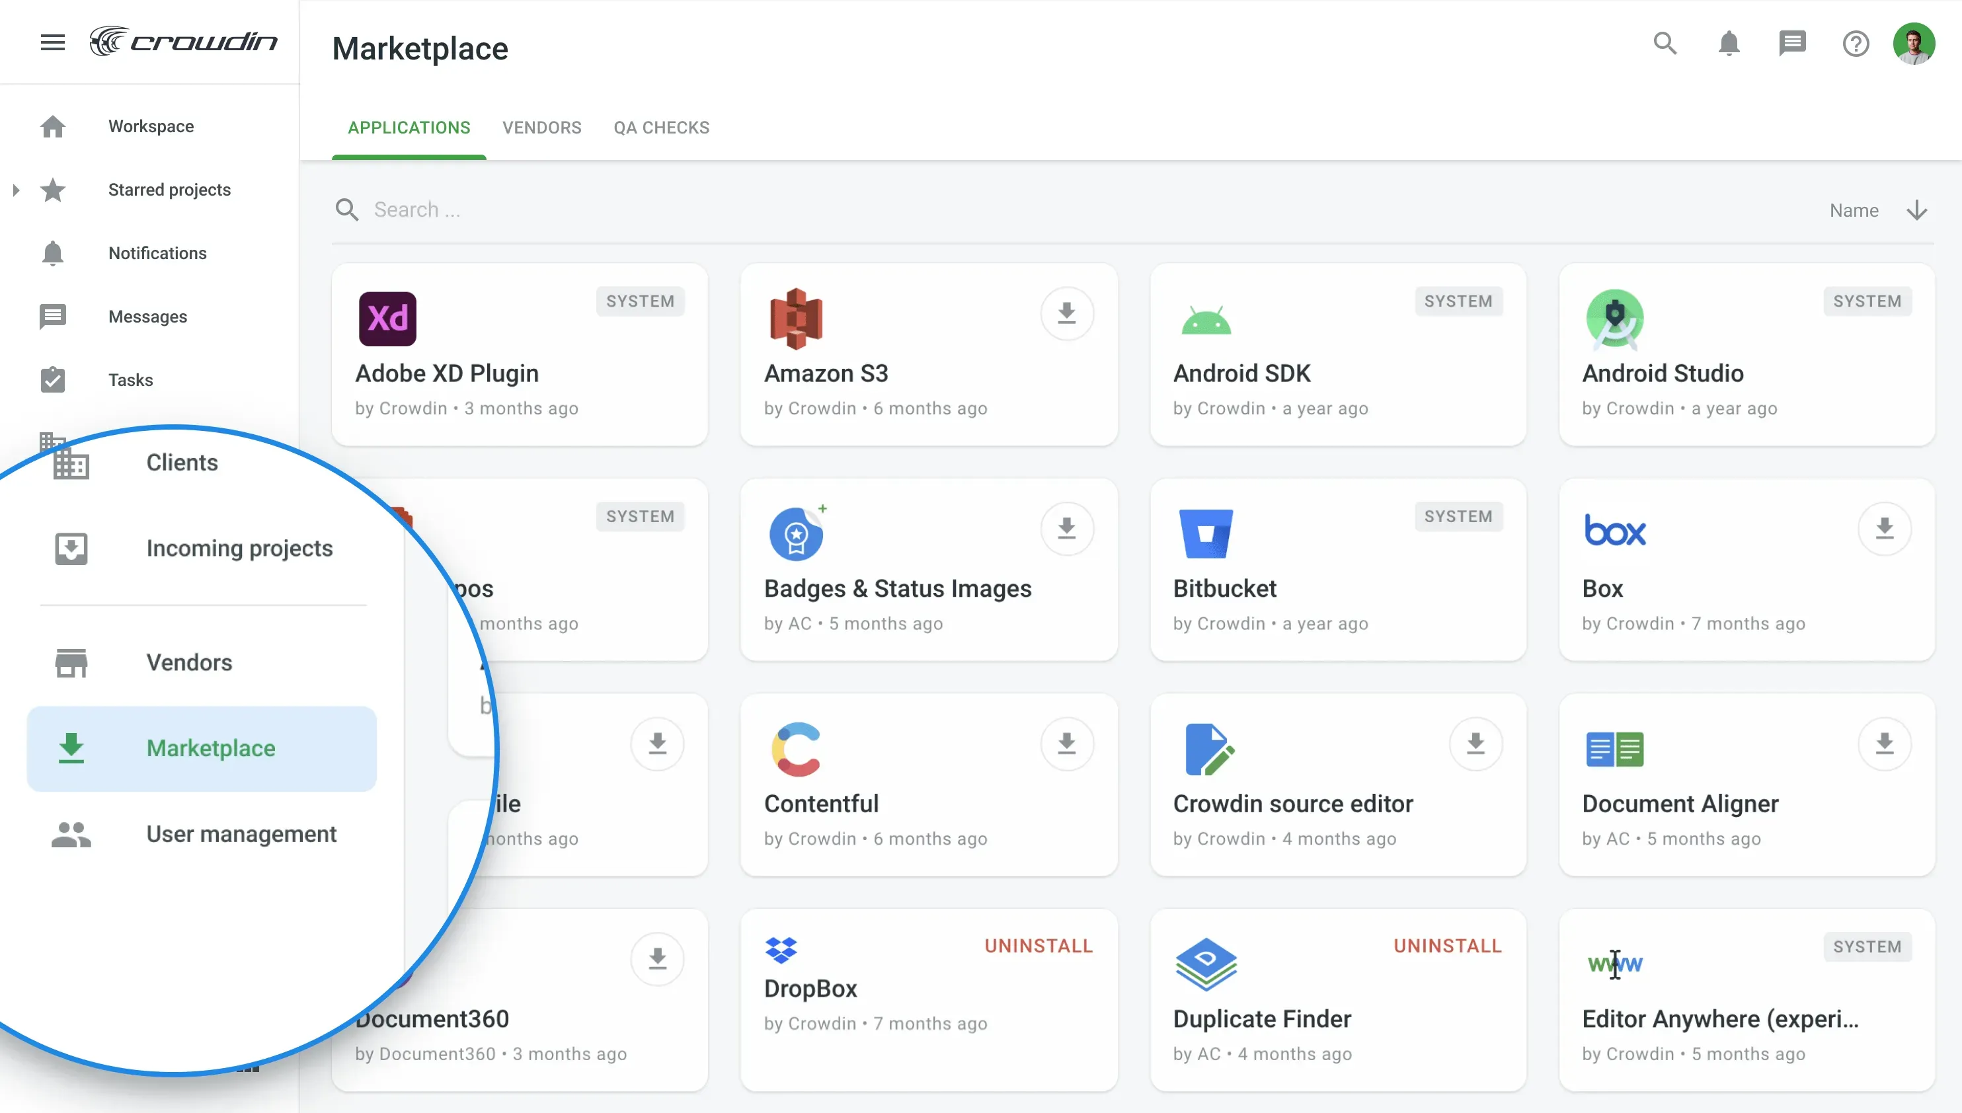The width and height of the screenshot is (1962, 1113).
Task: Open Tasks from the sidebar checkmark icon
Action: (54, 379)
